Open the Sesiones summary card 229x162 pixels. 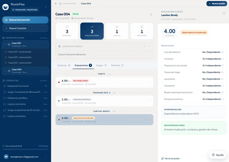coord(67,31)
